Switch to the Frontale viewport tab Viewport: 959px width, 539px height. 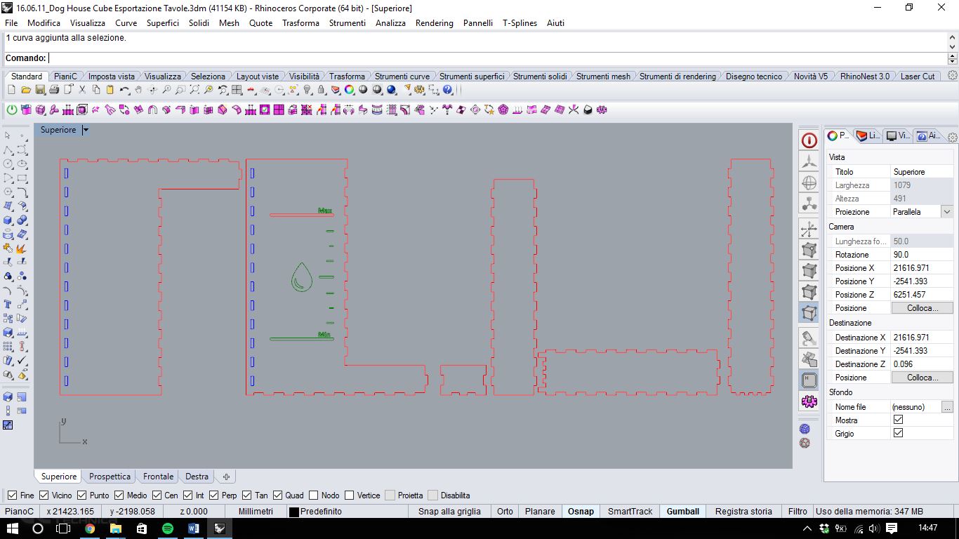coord(158,477)
